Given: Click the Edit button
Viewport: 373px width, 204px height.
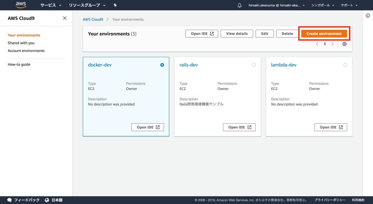Looking at the screenshot, I should click(x=265, y=34).
